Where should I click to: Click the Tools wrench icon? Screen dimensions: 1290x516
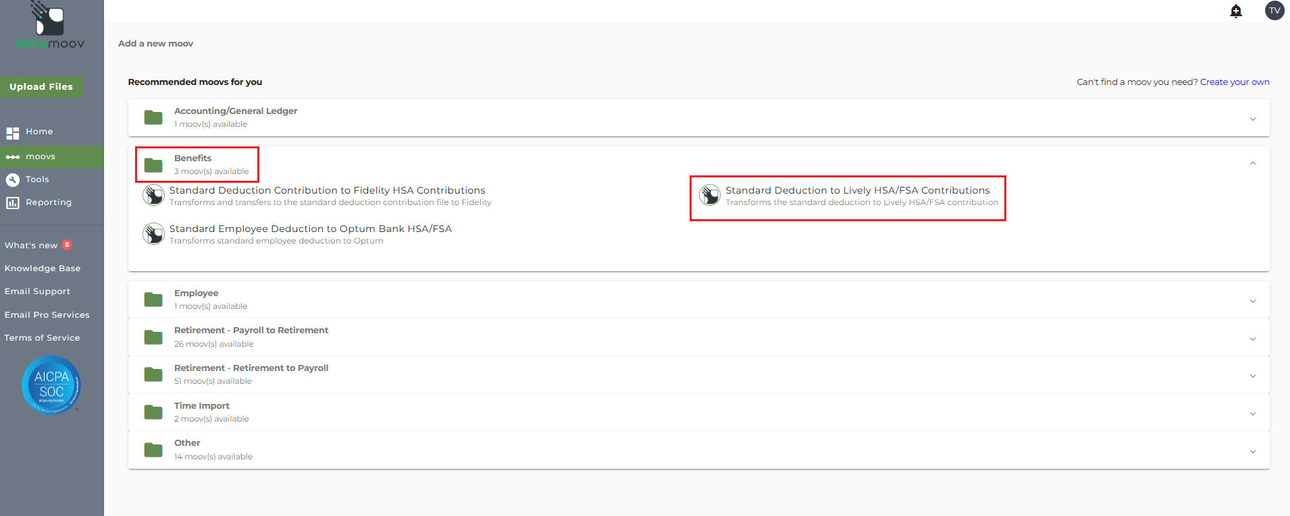pos(12,180)
